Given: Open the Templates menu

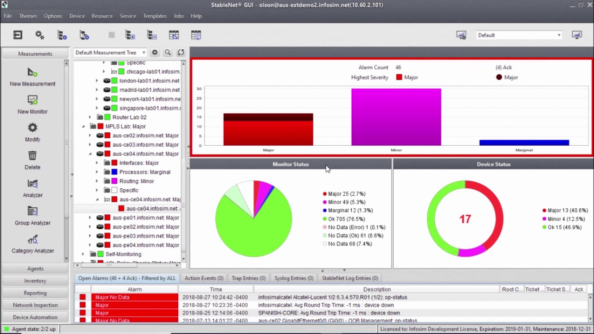Looking at the screenshot, I should (155, 16).
